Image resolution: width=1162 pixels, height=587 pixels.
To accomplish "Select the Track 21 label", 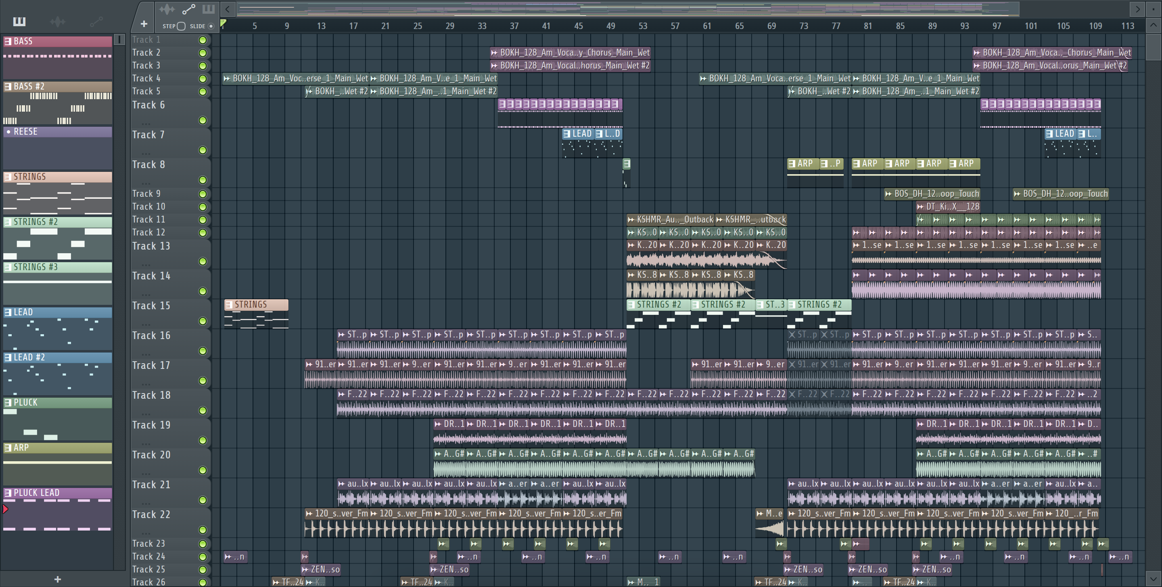I will (151, 485).
